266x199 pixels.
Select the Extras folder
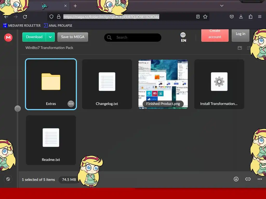point(51,84)
